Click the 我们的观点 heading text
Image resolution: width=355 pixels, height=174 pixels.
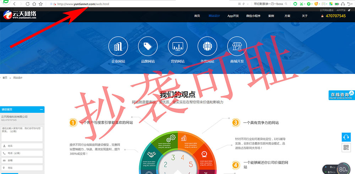coord(177,94)
